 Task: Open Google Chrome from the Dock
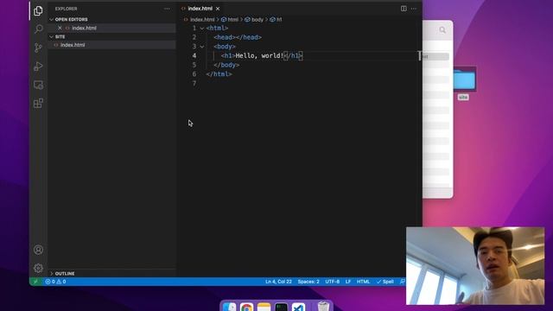[246, 307]
